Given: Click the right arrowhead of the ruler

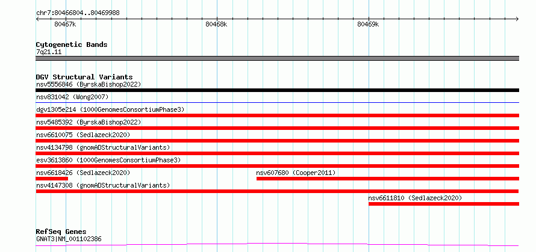Looking at the screenshot, I should 517,19.
